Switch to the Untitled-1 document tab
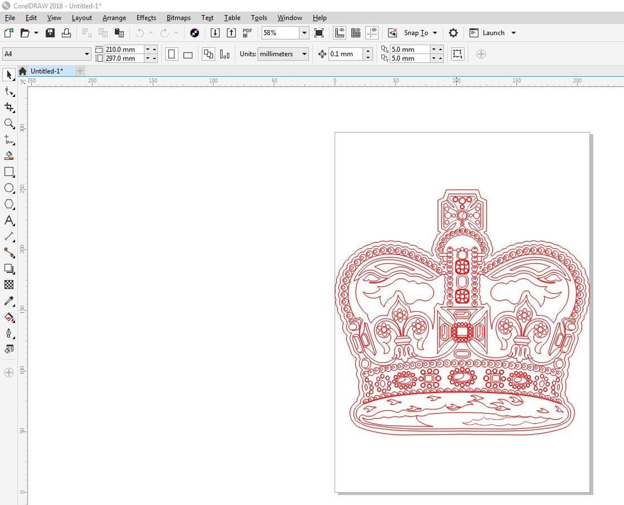The width and height of the screenshot is (624, 505). 48,71
